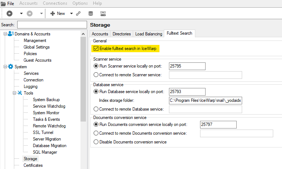This screenshot has width=282, height=169.
Task: Click the tree scrollbar up arrow
Action: 83,34
